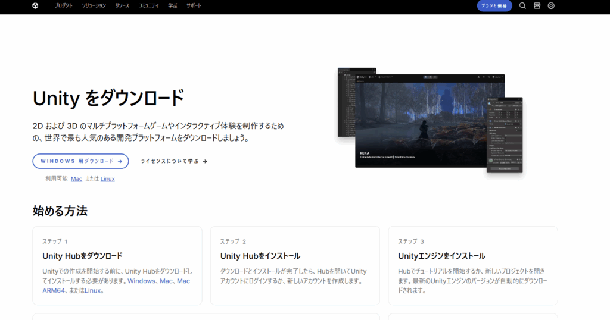Click the Unity をダウンロード page title
Screen dimensions: 610x320
(108, 98)
